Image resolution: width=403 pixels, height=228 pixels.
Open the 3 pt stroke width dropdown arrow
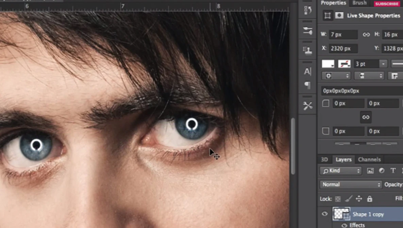(383, 64)
